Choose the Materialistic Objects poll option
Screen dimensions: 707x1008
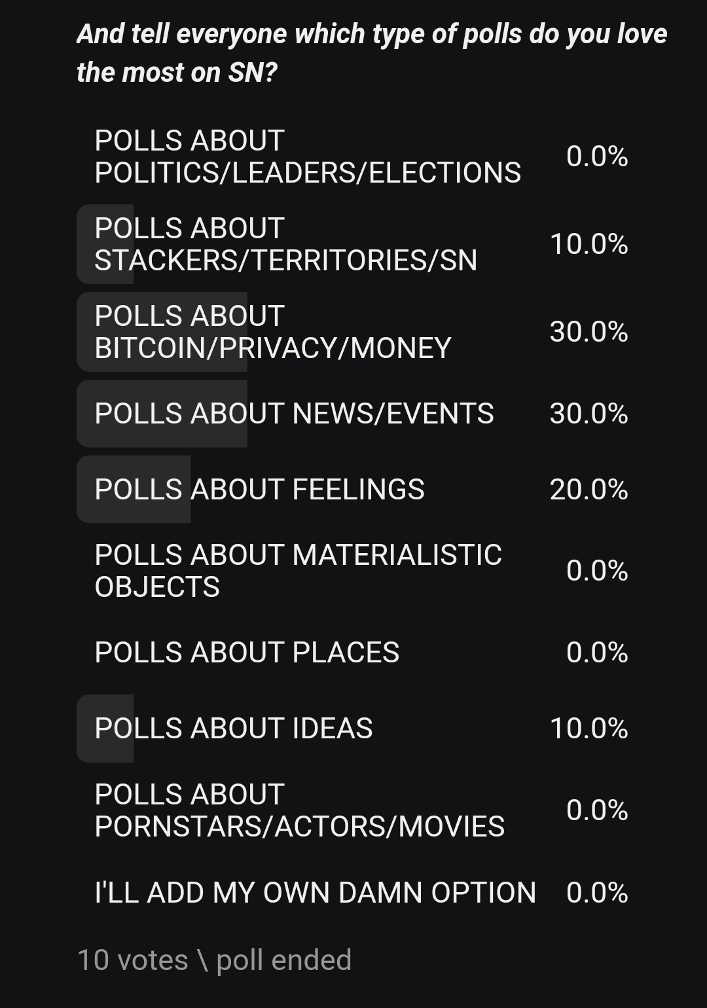pyautogui.click(x=298, y=571)
